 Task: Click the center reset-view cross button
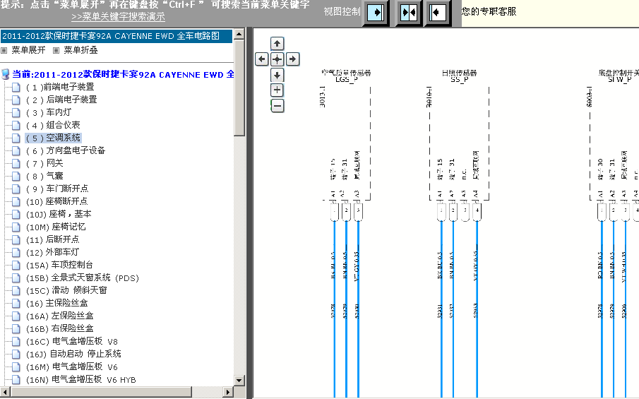(x=277, y=59)
